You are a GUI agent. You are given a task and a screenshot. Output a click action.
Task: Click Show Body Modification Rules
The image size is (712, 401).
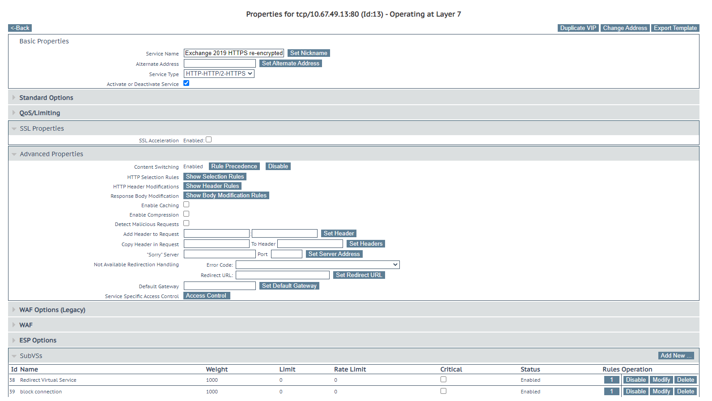pyautogui.click(x=226, y=195)
